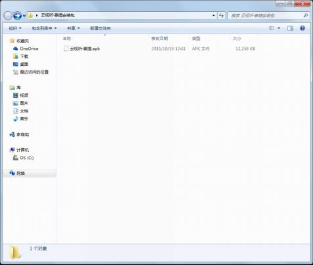This screenshot has height=265, width=313.
Task: Click the Downloads folder icon
Action: (x=16, y=57)
